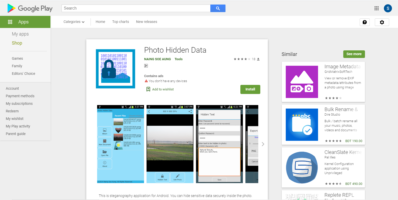Open the Bulk Rename app icon
398x200 pixels.
[x=302, y=125]
